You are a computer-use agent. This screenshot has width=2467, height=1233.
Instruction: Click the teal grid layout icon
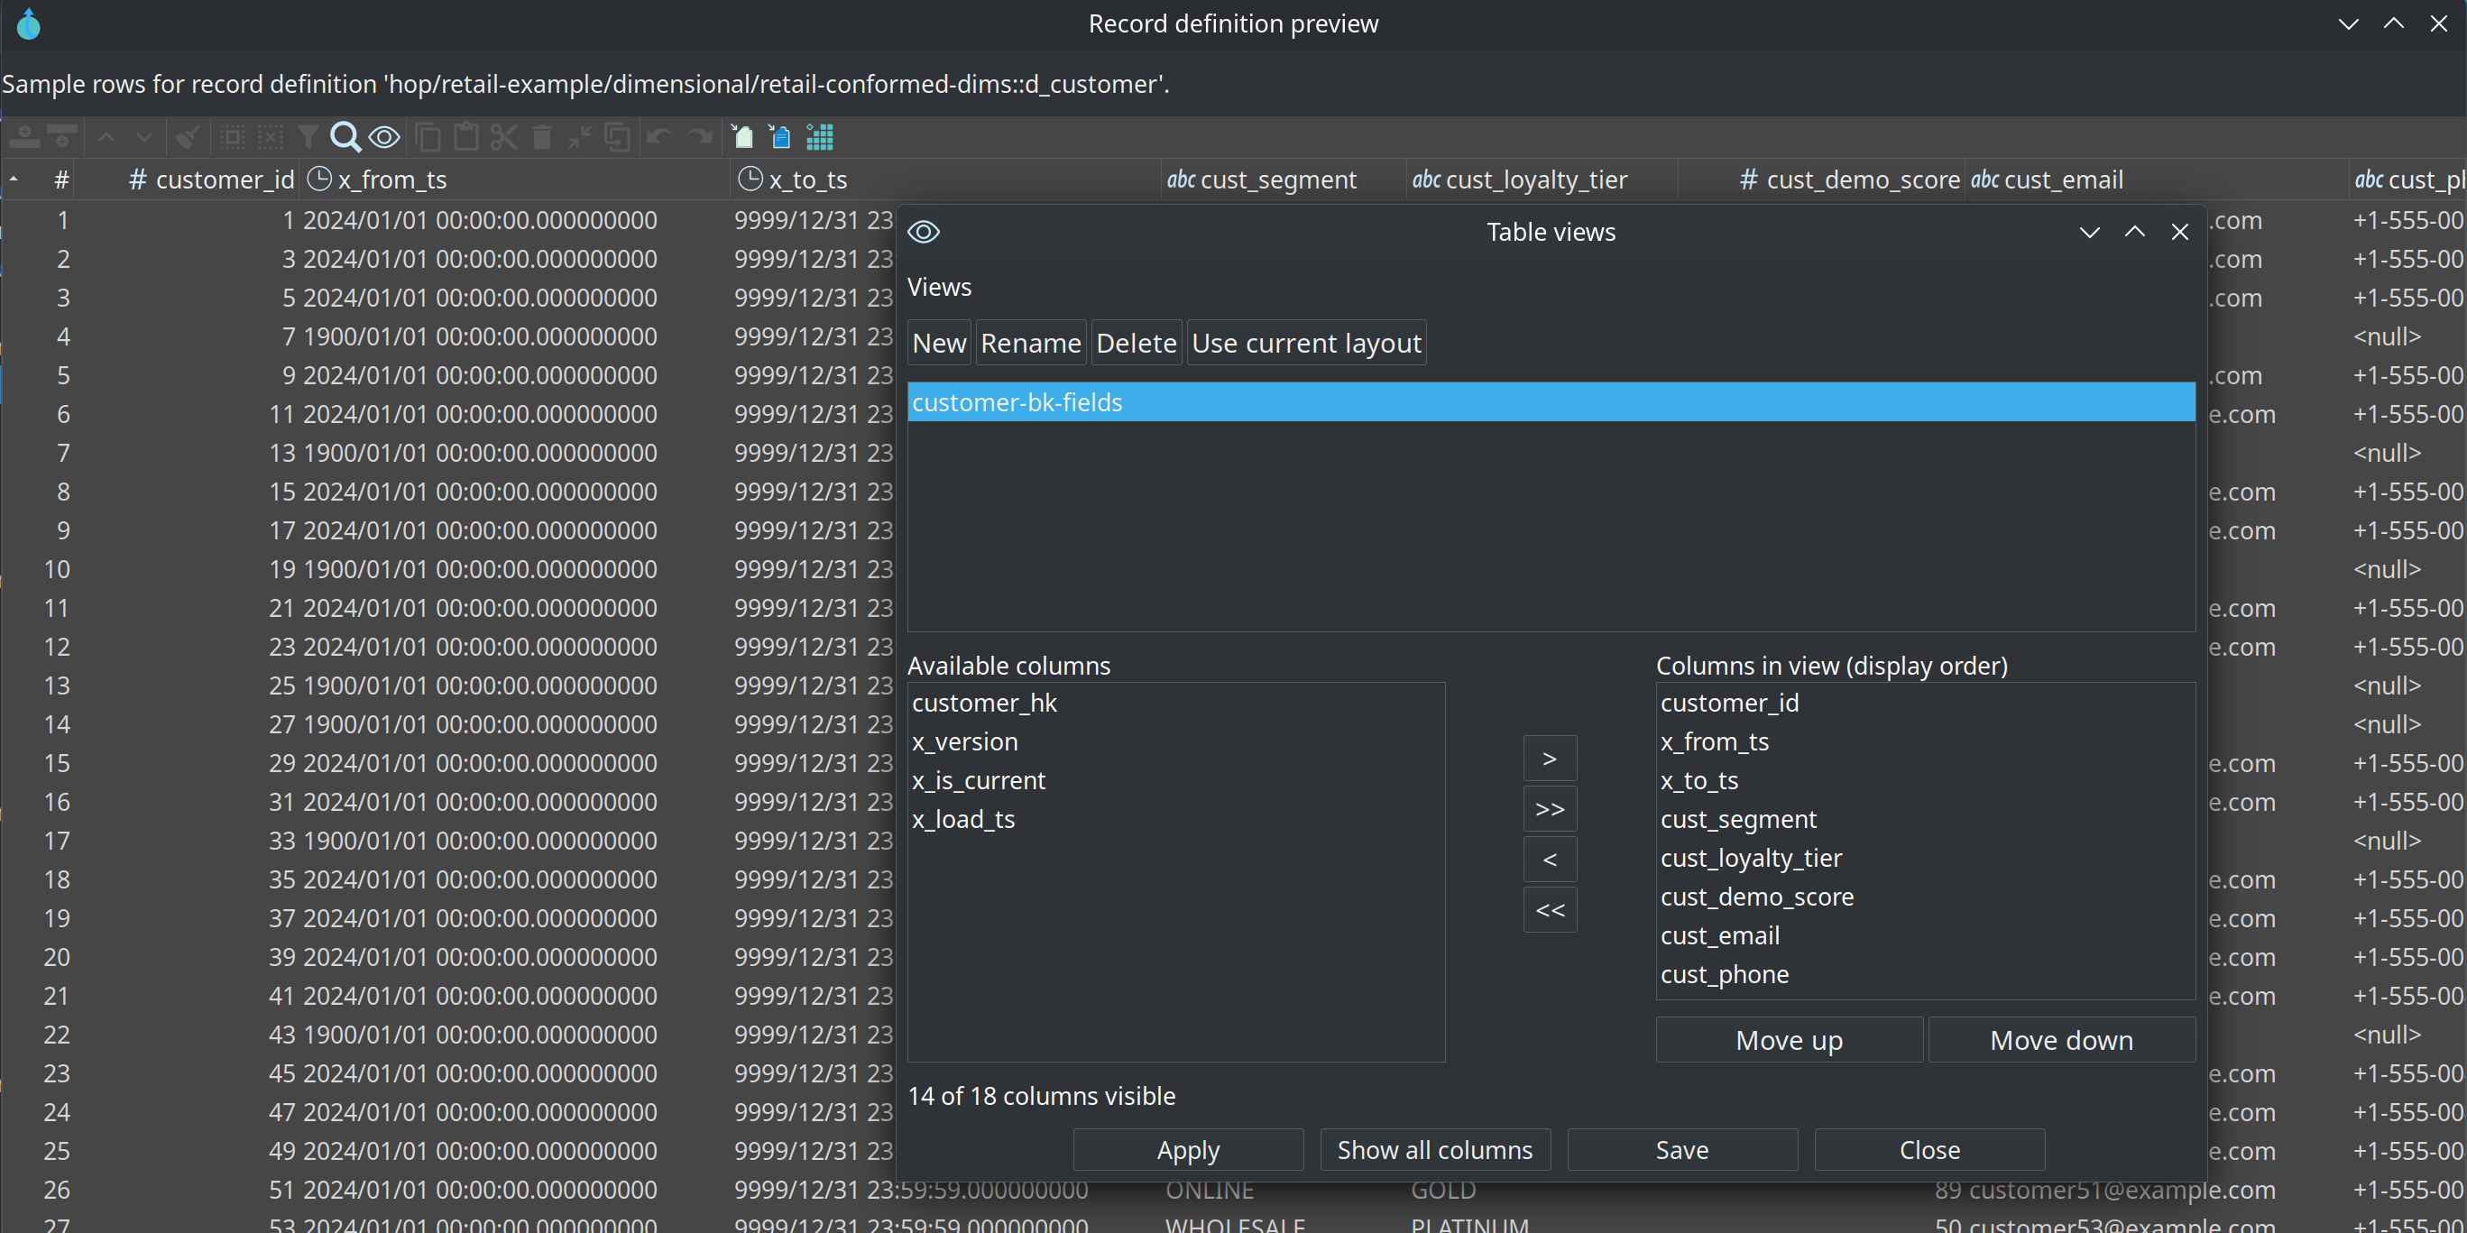[820, 137]
